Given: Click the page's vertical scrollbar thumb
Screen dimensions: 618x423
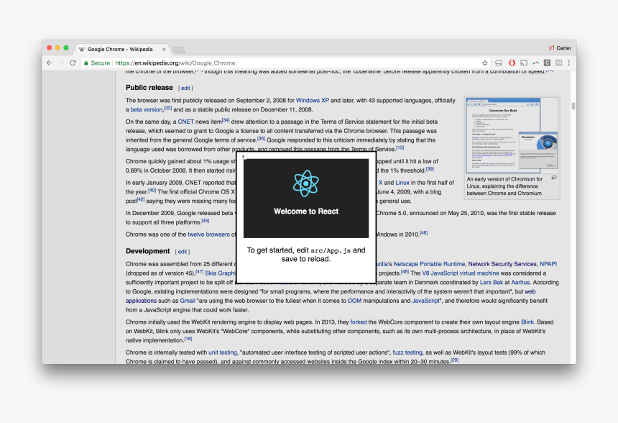Looking at the screenshot, I should (x=573, y=106).
